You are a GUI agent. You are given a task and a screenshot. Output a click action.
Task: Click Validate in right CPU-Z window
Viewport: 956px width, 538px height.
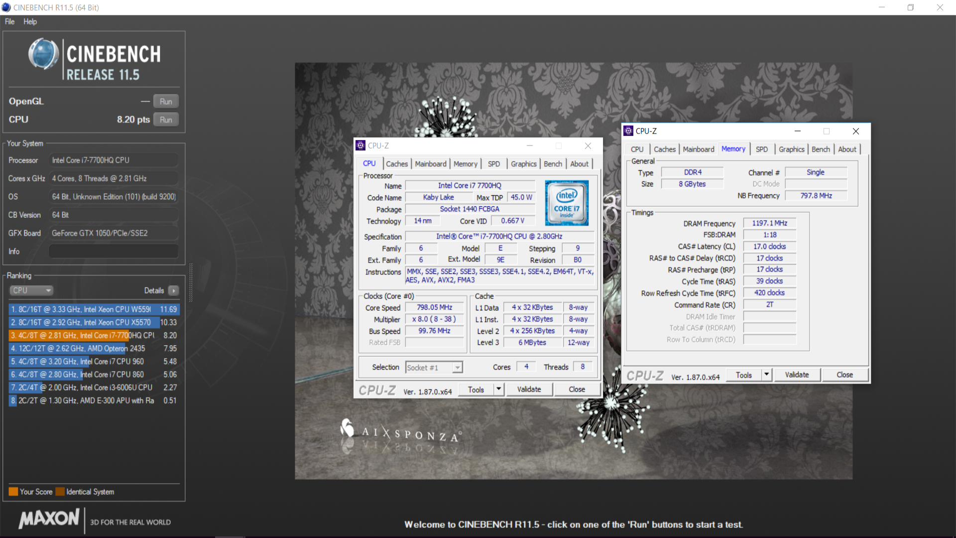click(797, 375)
